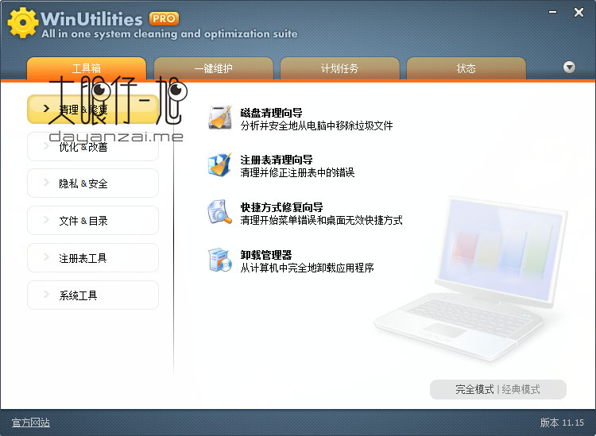The height and width of the screenshot is (436, 596).
Task: Click description 清理并修正注册表中的错误
Action: [x=298, y=173]
